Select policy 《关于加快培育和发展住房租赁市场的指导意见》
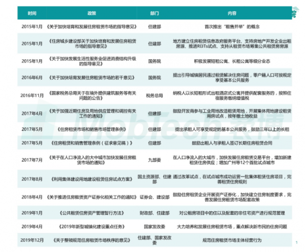This screenshot has height=252, width=305. [x=91, y=26]
